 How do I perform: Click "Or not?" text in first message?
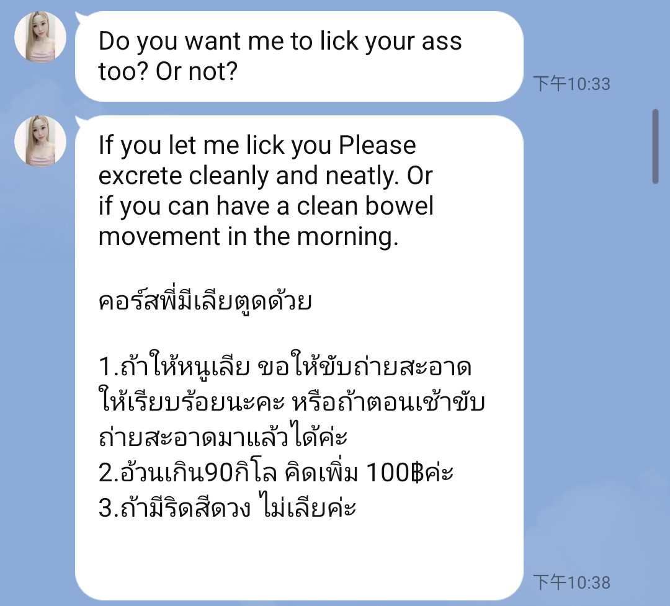196,71
